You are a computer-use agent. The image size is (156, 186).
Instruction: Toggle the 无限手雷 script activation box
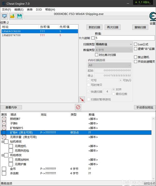click(4, 137)
